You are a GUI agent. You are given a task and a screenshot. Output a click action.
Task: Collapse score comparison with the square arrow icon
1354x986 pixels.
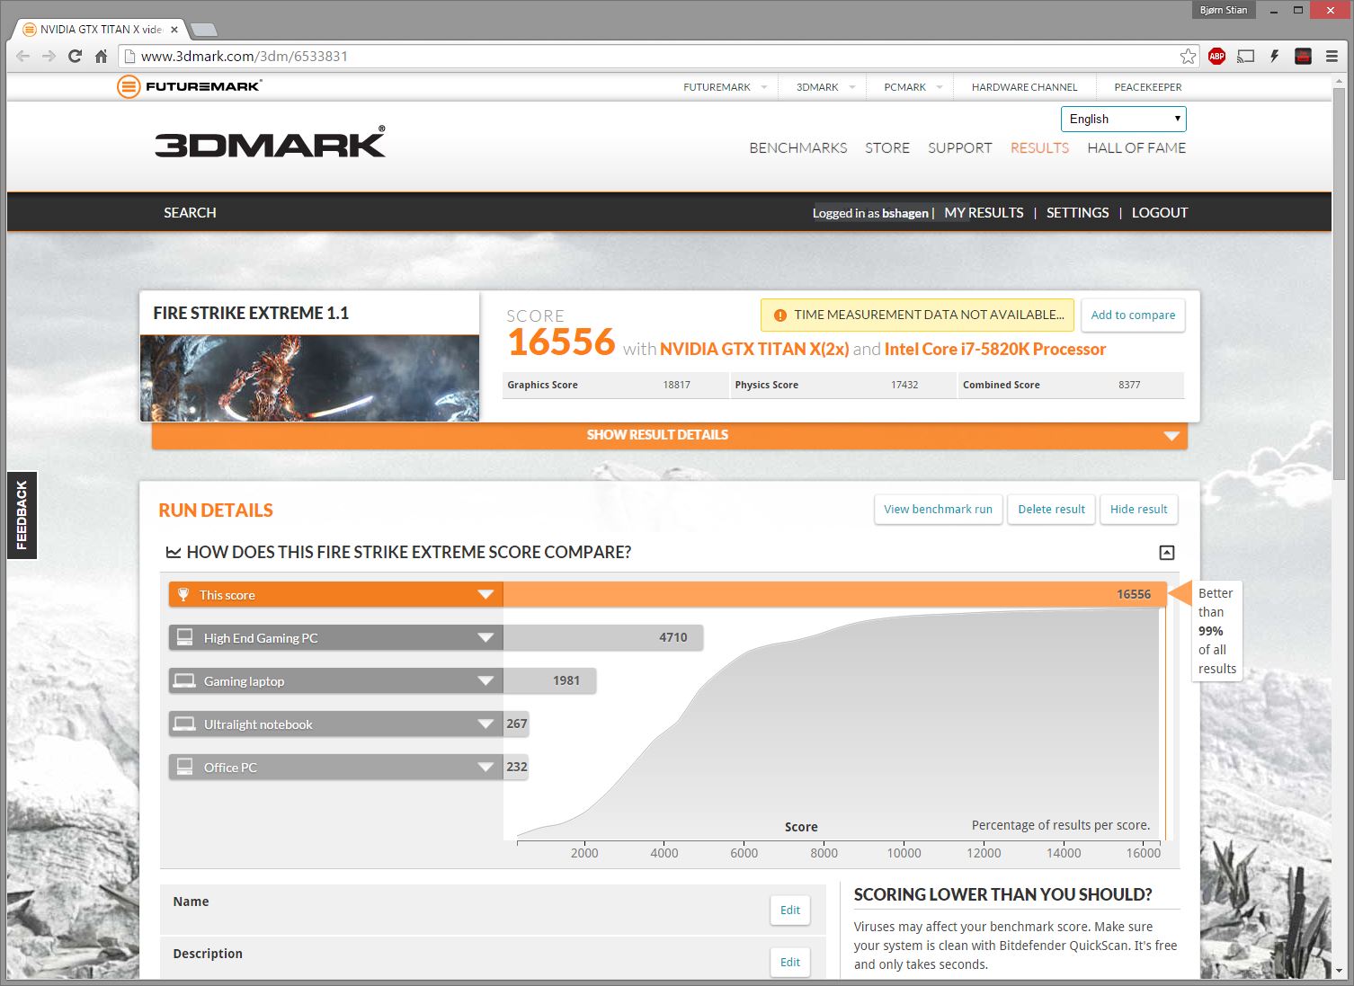pos(1166,553)
